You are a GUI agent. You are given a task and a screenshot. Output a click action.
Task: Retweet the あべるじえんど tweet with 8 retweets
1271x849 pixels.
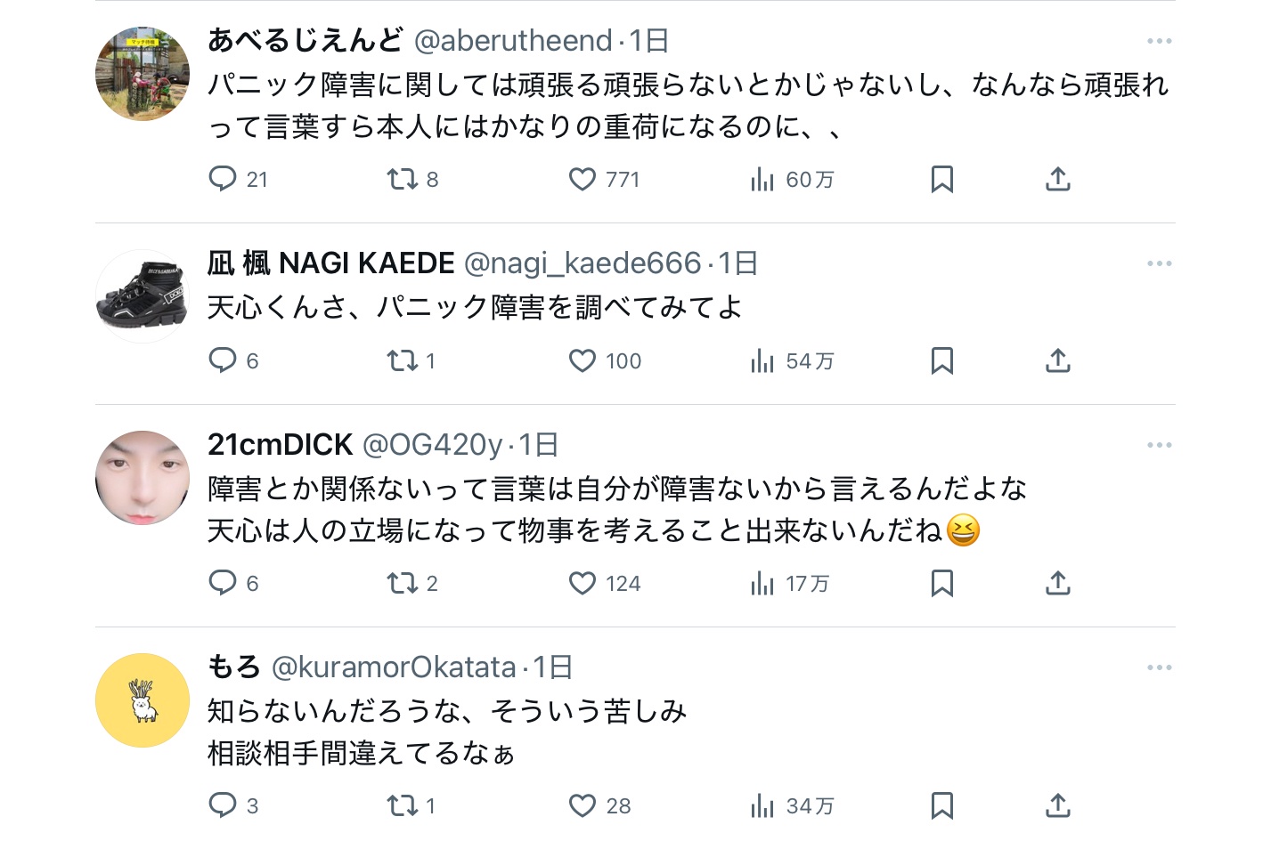pos(403,179)
